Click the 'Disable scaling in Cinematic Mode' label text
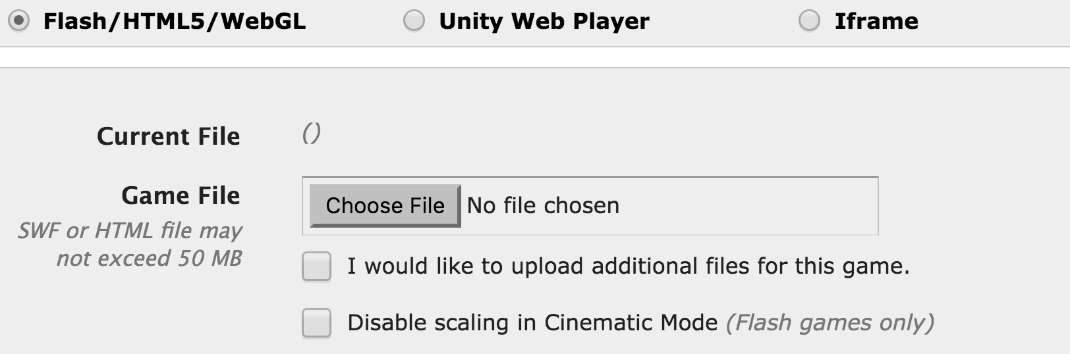The height and width of the screenshot is (354, 1070). [x=532, y=323]
